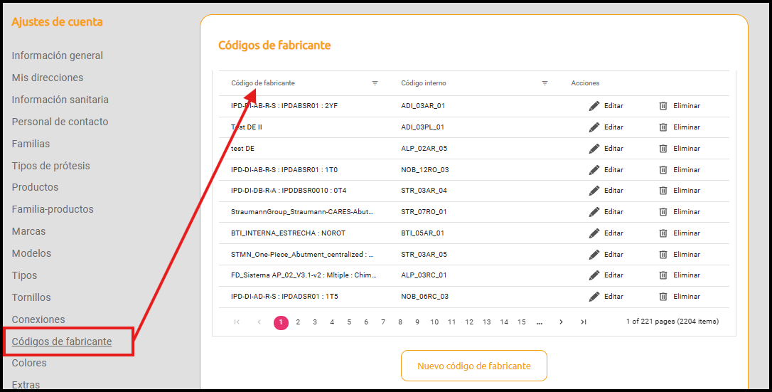This screenshot has height=392, width=772.
Task: Click the pencil icon in STR_07RO_01 row
Action: click(594, 212)
